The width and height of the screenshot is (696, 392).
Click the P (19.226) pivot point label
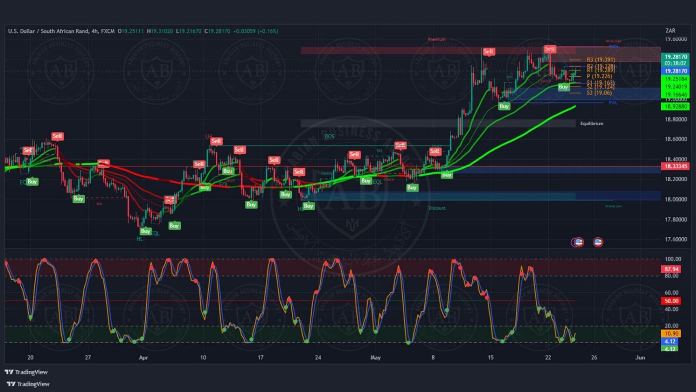599,76
